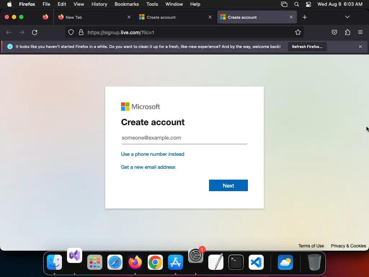Open the History menu

tap(99, 4)
